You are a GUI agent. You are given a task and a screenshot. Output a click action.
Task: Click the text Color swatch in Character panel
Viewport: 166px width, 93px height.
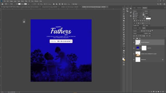click(148, 19)
